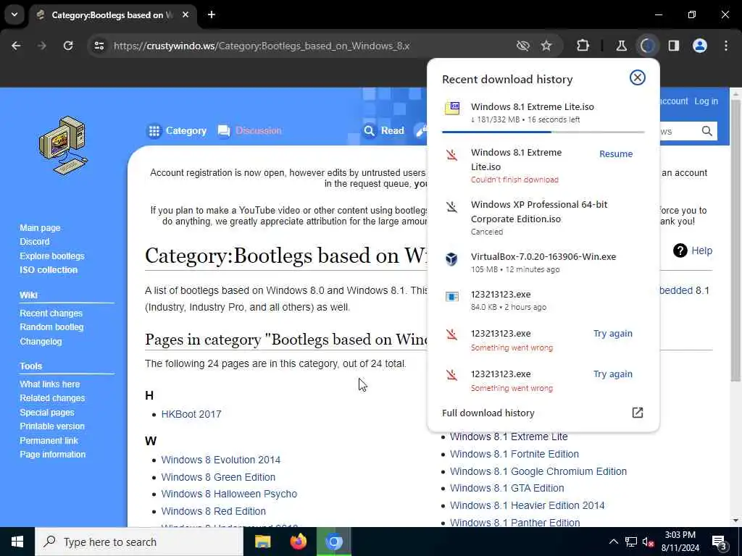Viewport: 742px width, 556px height.
Task: Click the taskbar search box
Action: click(139, 542)
